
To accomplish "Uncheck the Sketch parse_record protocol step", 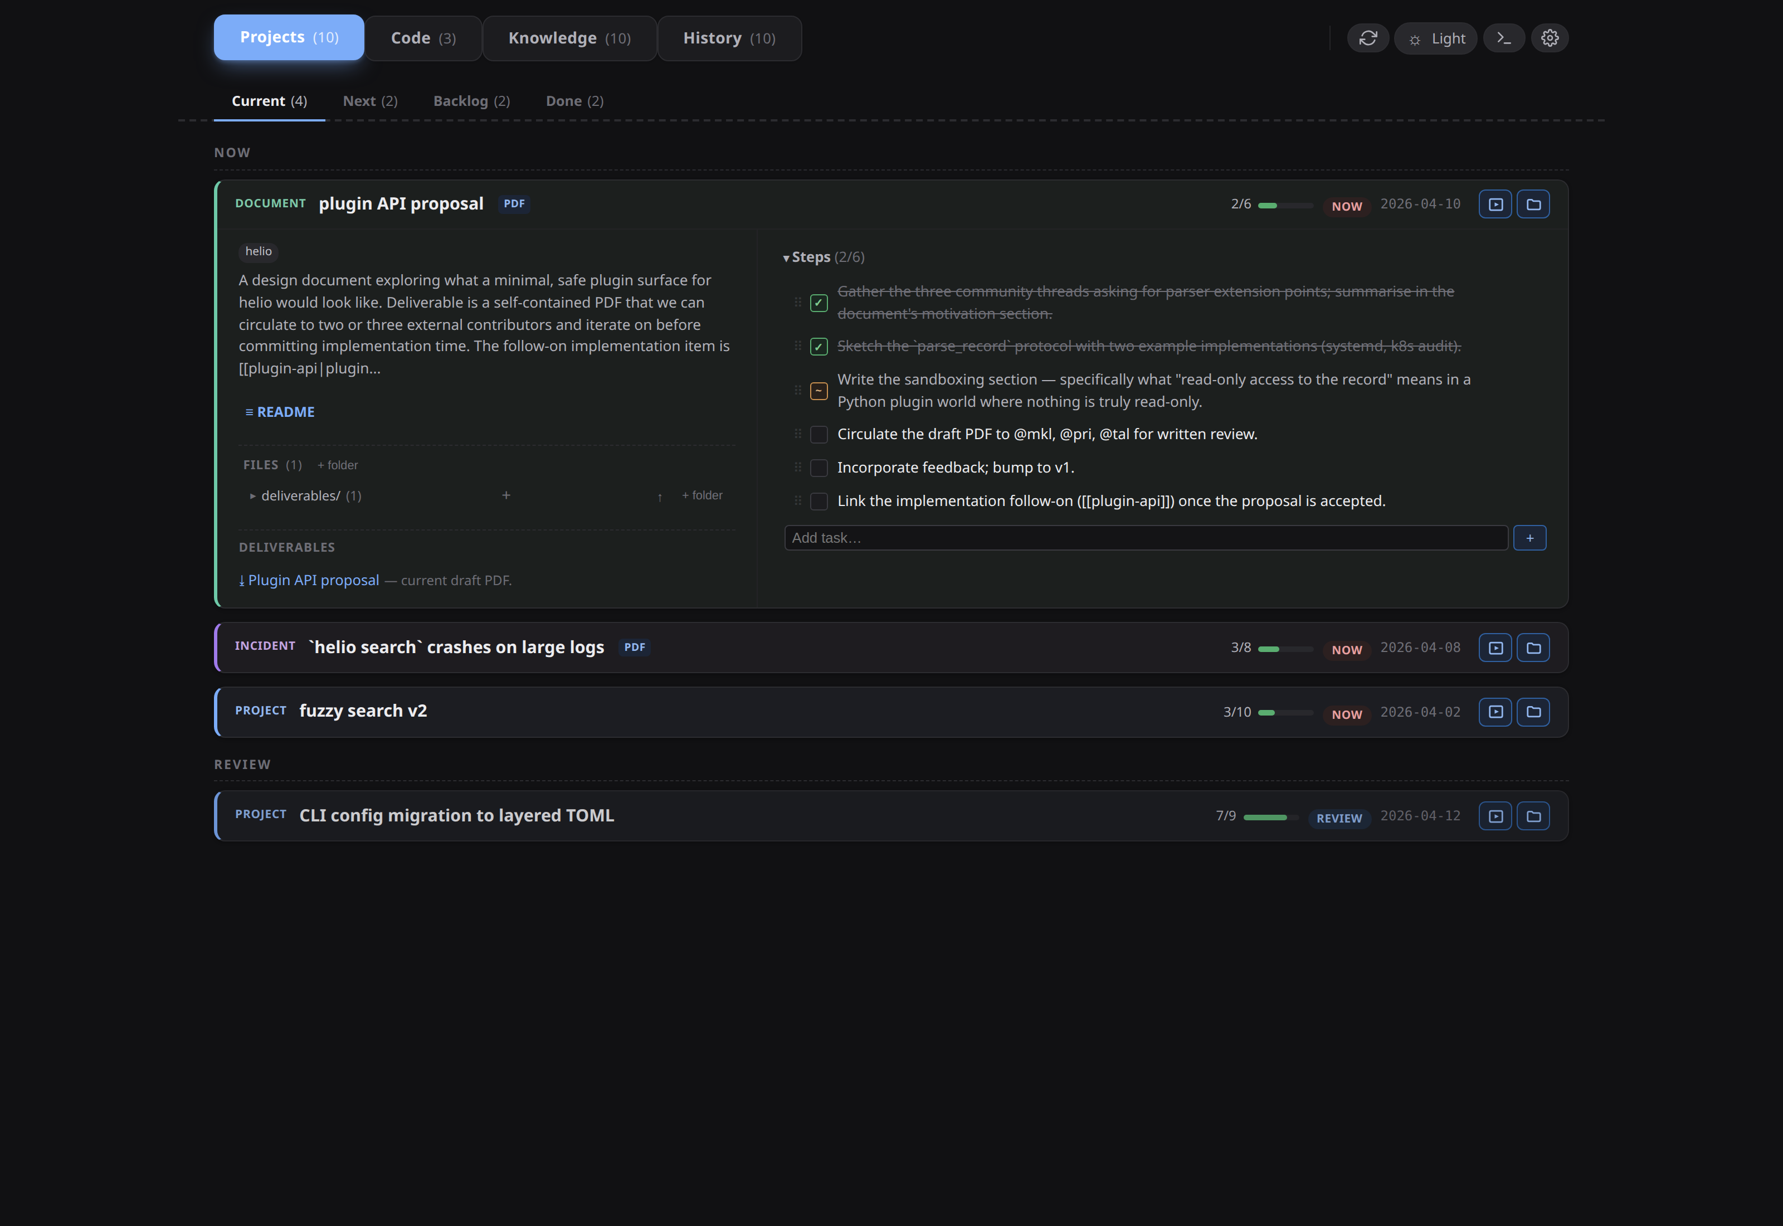I will [819, 347].
